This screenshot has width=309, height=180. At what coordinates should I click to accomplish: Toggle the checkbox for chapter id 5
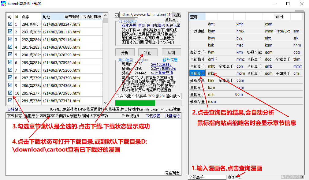tap(10, 54)
